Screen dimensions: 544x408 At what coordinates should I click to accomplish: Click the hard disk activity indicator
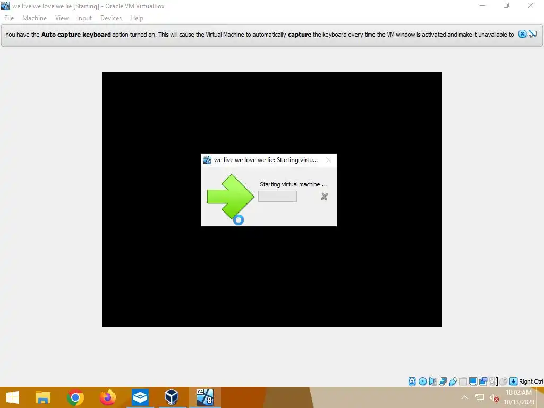point(412,381)
